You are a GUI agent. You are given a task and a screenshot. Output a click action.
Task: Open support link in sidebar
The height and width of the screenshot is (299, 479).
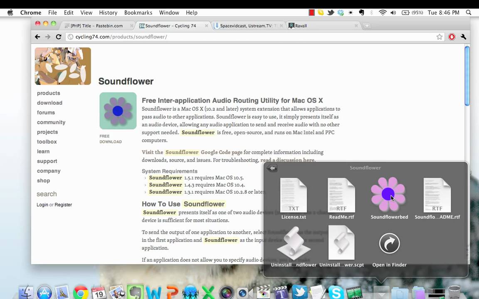tap(47, 161)
